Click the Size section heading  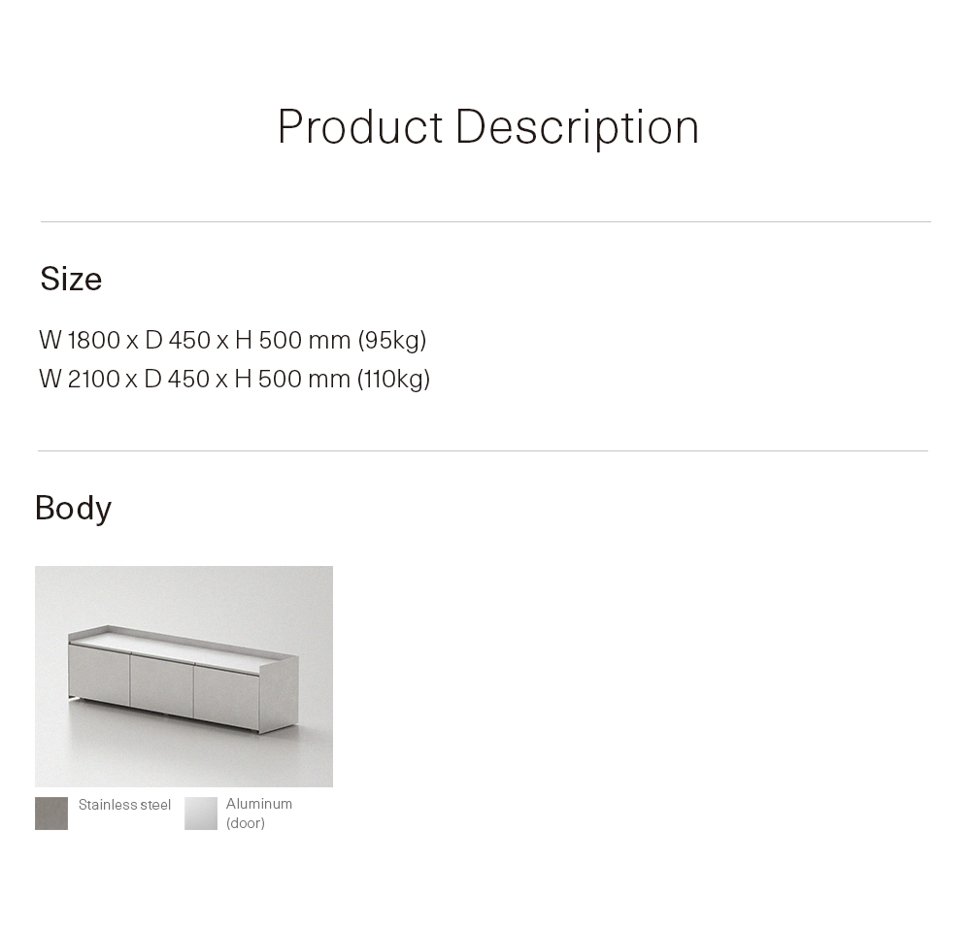point(71,279)
